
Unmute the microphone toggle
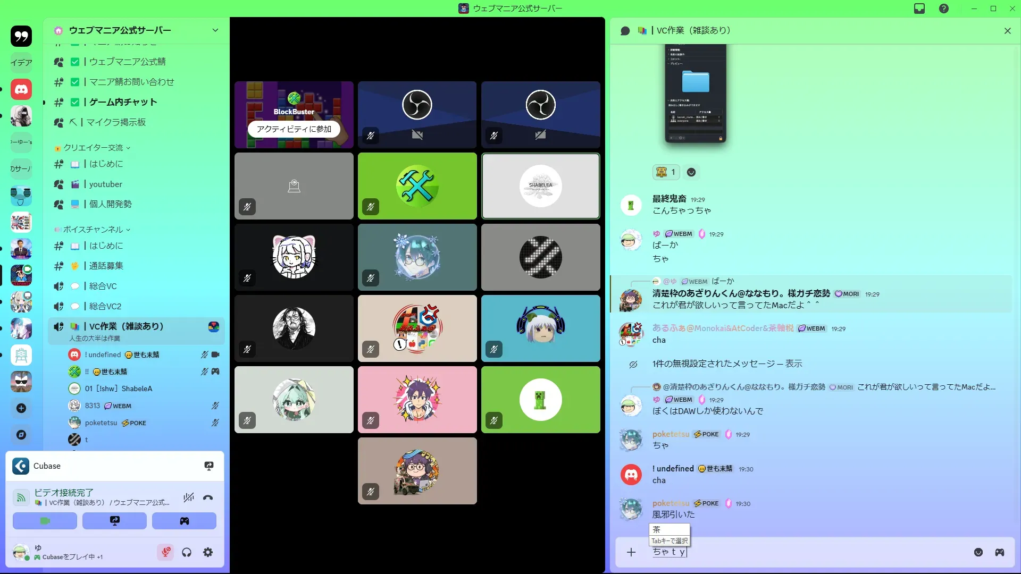click(165, 553)
